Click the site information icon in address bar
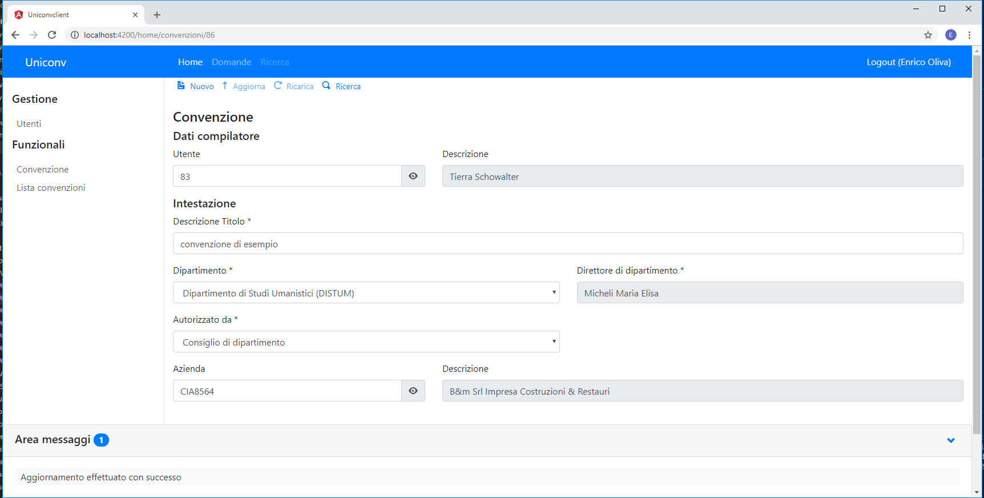The width and height of the screenshot is (984, 498). pos(74,35)
